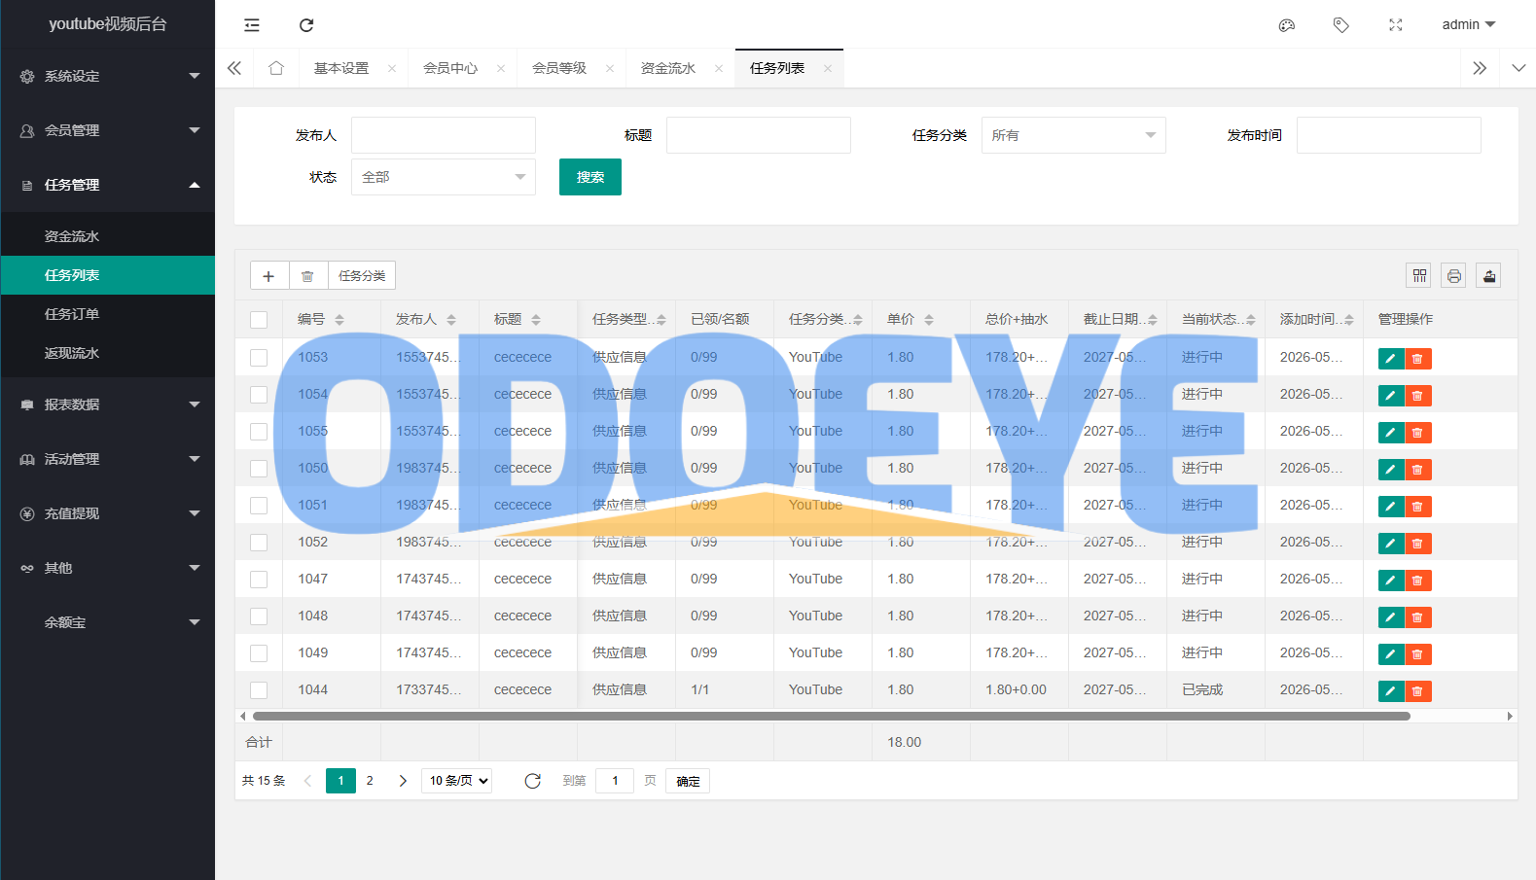
Task: Check the row checkbox for task 1047
Action: [259, 580]
